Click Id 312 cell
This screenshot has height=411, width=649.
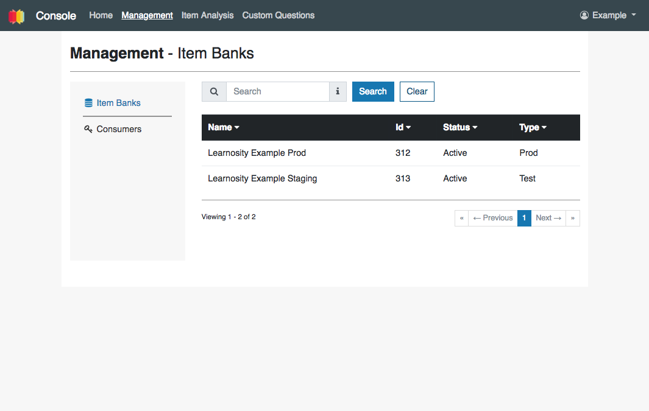click(403, 153)
